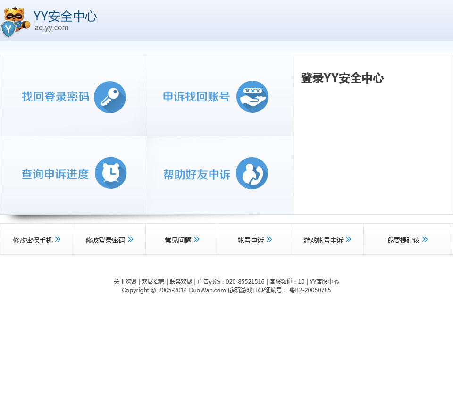This screenshot has width=453, height=412.
Task: Click the 登录YY安全中心 heading
Action: (x=343, y=78)
